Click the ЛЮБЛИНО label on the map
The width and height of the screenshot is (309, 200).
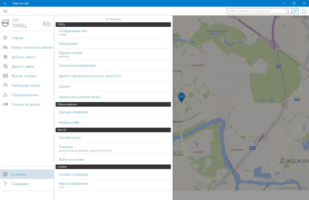[x=198, y=65]
